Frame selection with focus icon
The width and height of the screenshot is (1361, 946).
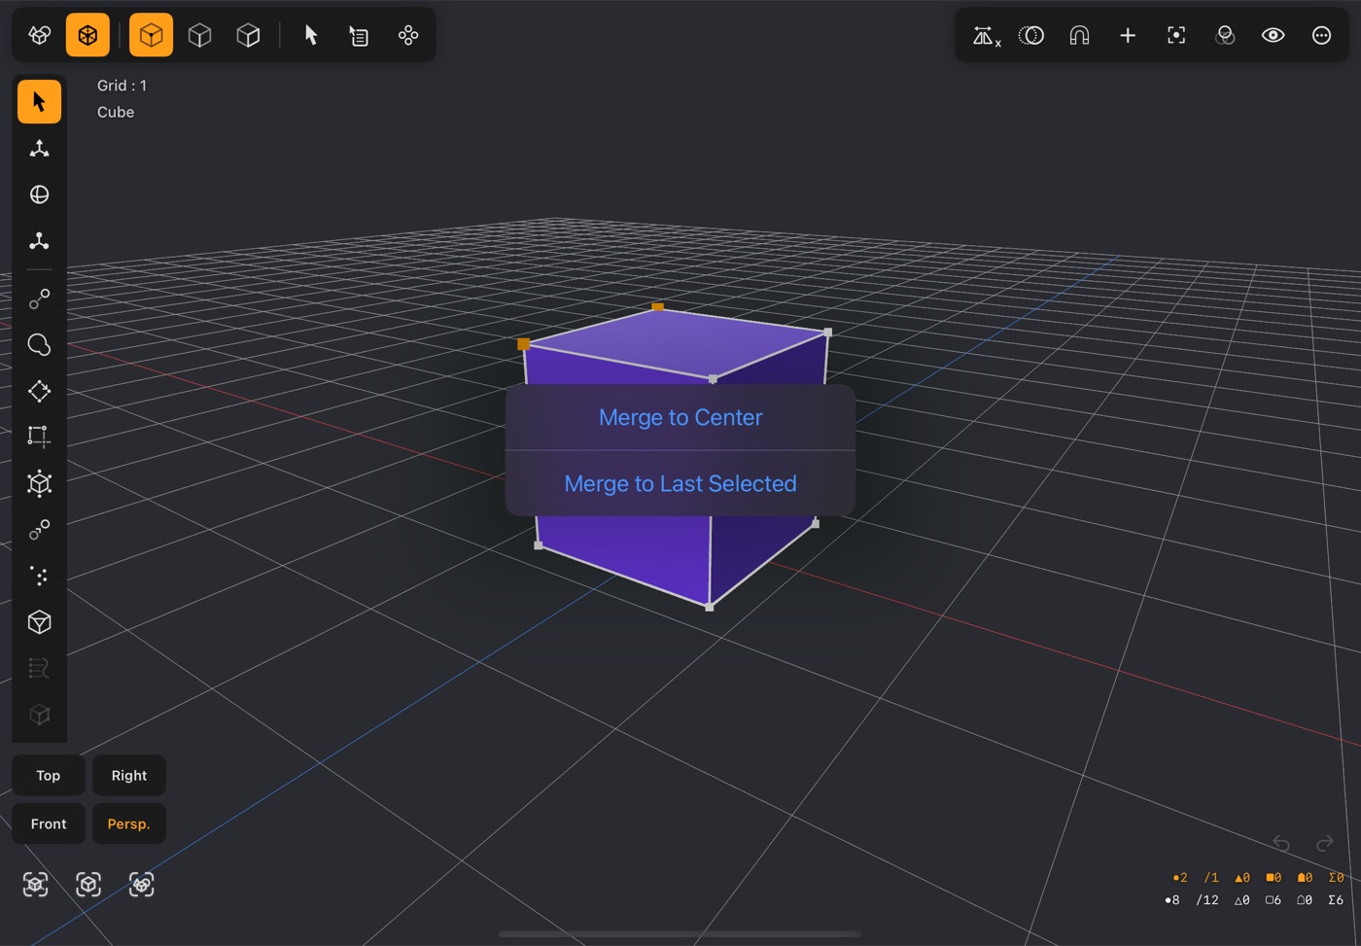click(x=1176, y=35)
